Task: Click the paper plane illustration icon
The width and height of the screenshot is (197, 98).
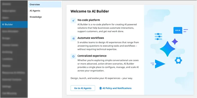Action: click(x=160, y=64)
